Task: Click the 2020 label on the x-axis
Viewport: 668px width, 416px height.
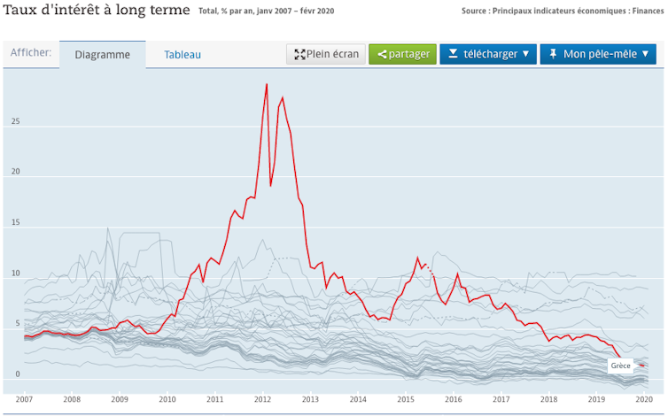Action: click(x=644, y=400)
